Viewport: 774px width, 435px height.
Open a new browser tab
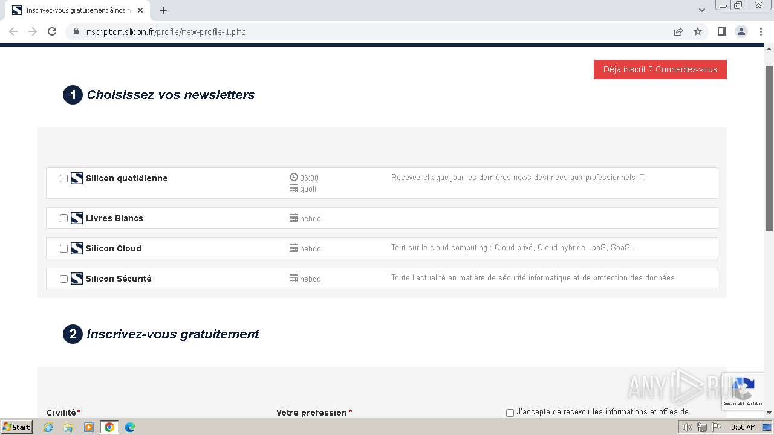(x=163, y=10)
